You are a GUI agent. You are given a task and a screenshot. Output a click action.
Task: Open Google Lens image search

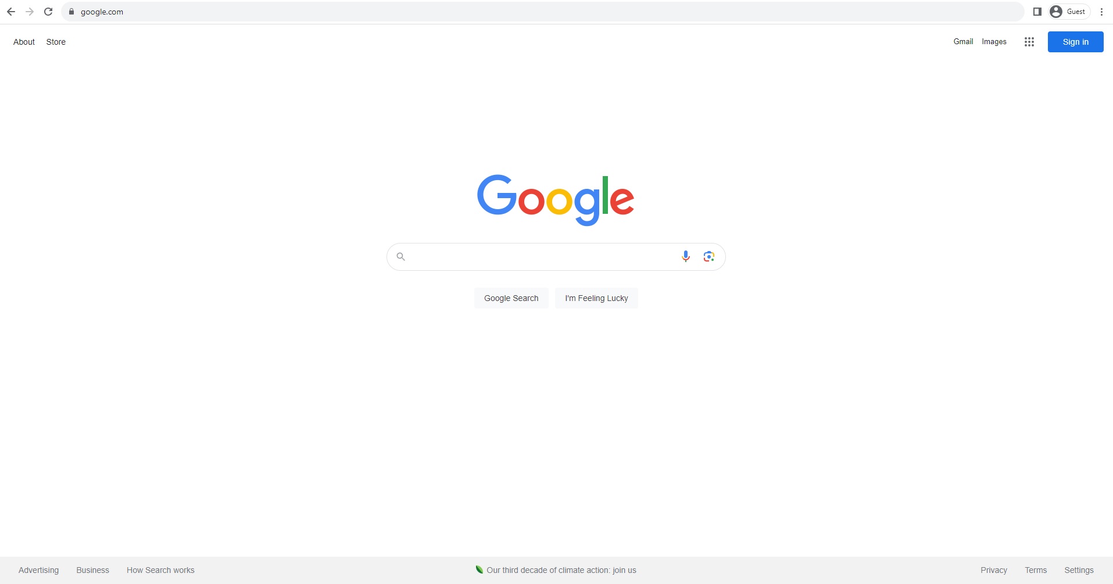(x=708, y=256)
